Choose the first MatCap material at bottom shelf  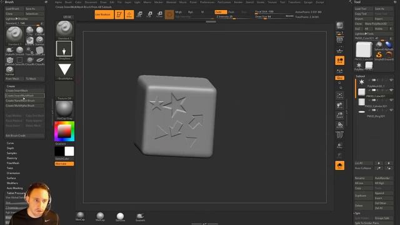coord(80,217)
